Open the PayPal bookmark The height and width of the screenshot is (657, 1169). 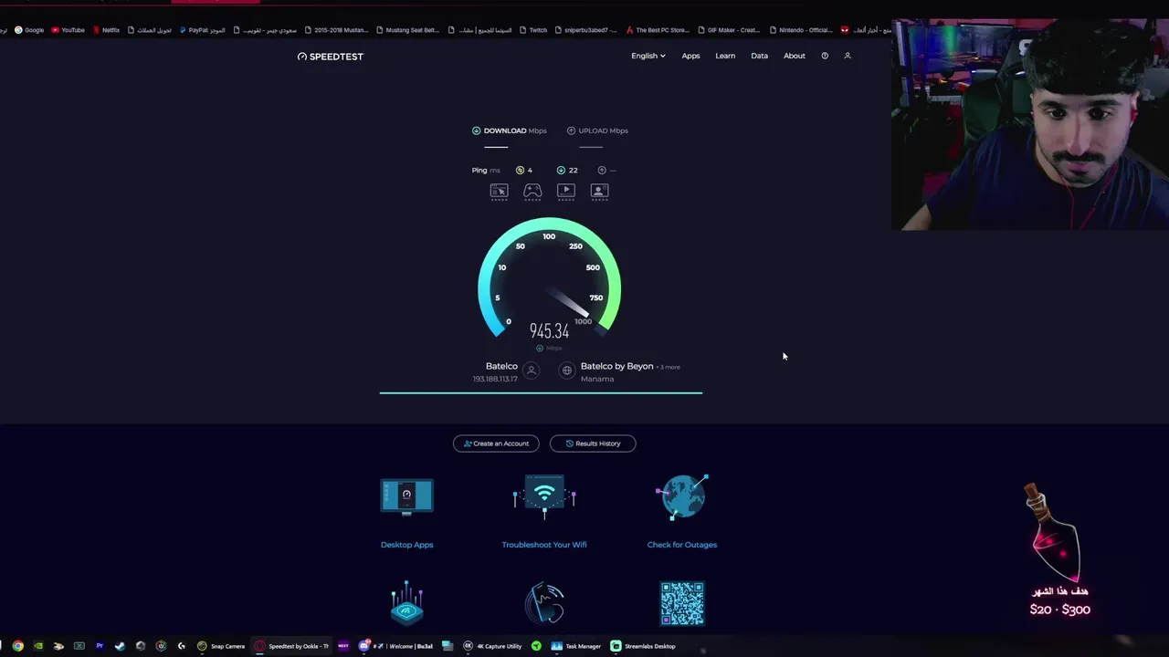(x=202, y=30)
